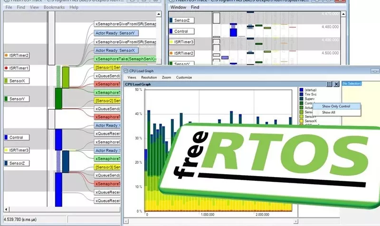Open the Bookmarks menu
Screen dimensions: 380x226
pos(54,7)
